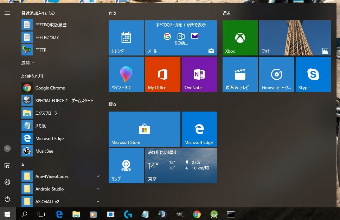Open the 映画 & テレビ tile
The image size is (340, 220).
coord(240,74)
